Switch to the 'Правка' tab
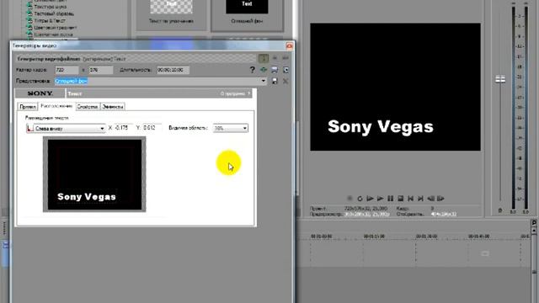Screen dimensions: 539x303 pos(28,107)
